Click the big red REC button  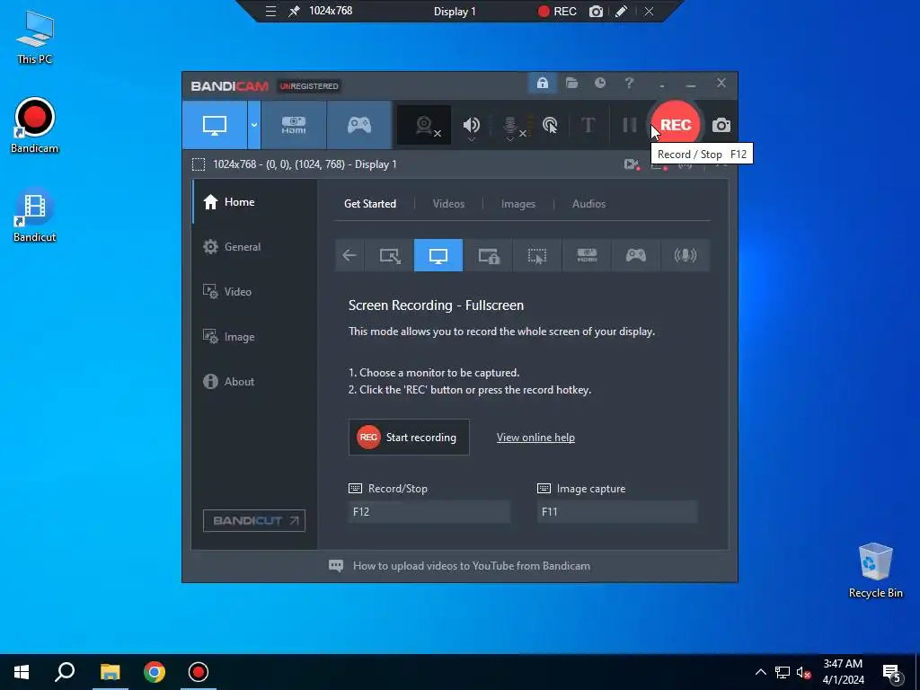[x=676, y=125]
